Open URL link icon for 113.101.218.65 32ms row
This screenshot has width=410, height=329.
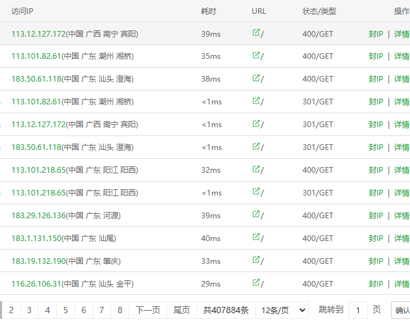[x=256, y=170]
